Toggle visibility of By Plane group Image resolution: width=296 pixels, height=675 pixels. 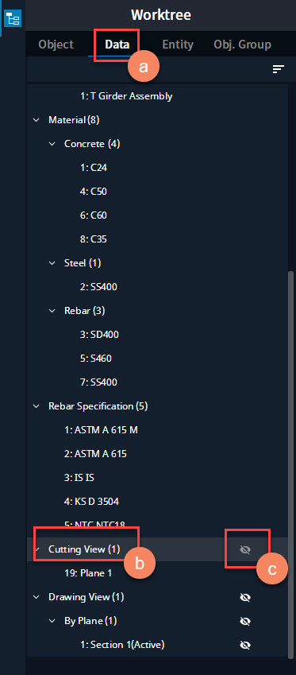(245, 621)
